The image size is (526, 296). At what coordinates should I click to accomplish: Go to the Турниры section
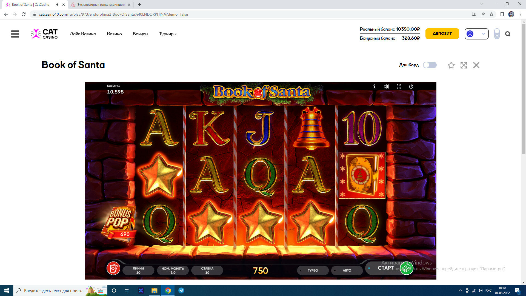tap(168, 34)
